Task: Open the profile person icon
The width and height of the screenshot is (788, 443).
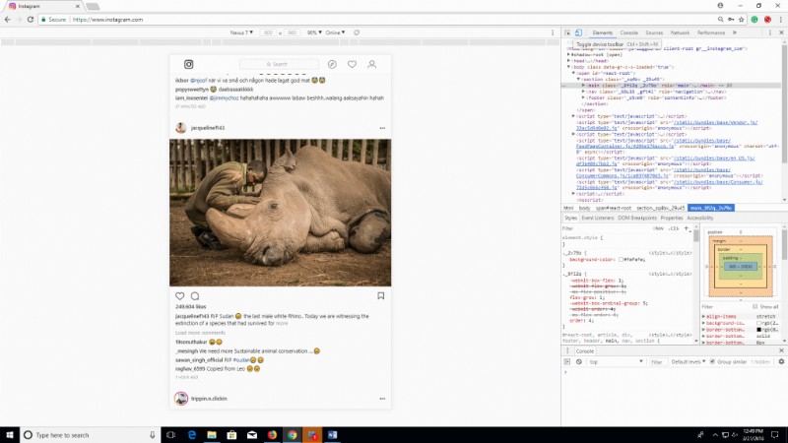Action: pyautogui.click(x=372, y=64)
